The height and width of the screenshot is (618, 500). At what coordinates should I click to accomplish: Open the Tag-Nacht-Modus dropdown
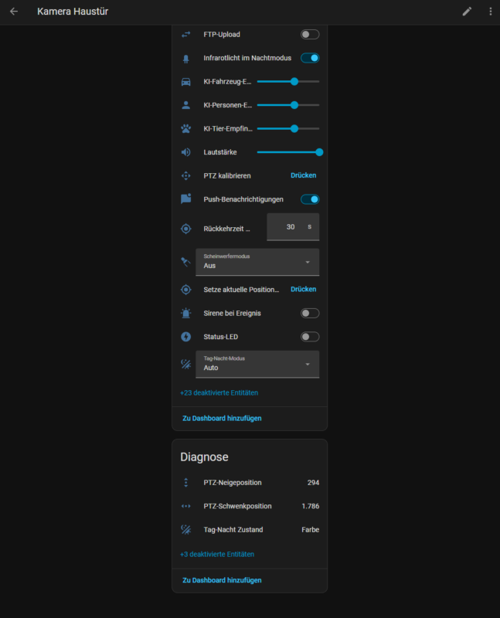point(257,364)
